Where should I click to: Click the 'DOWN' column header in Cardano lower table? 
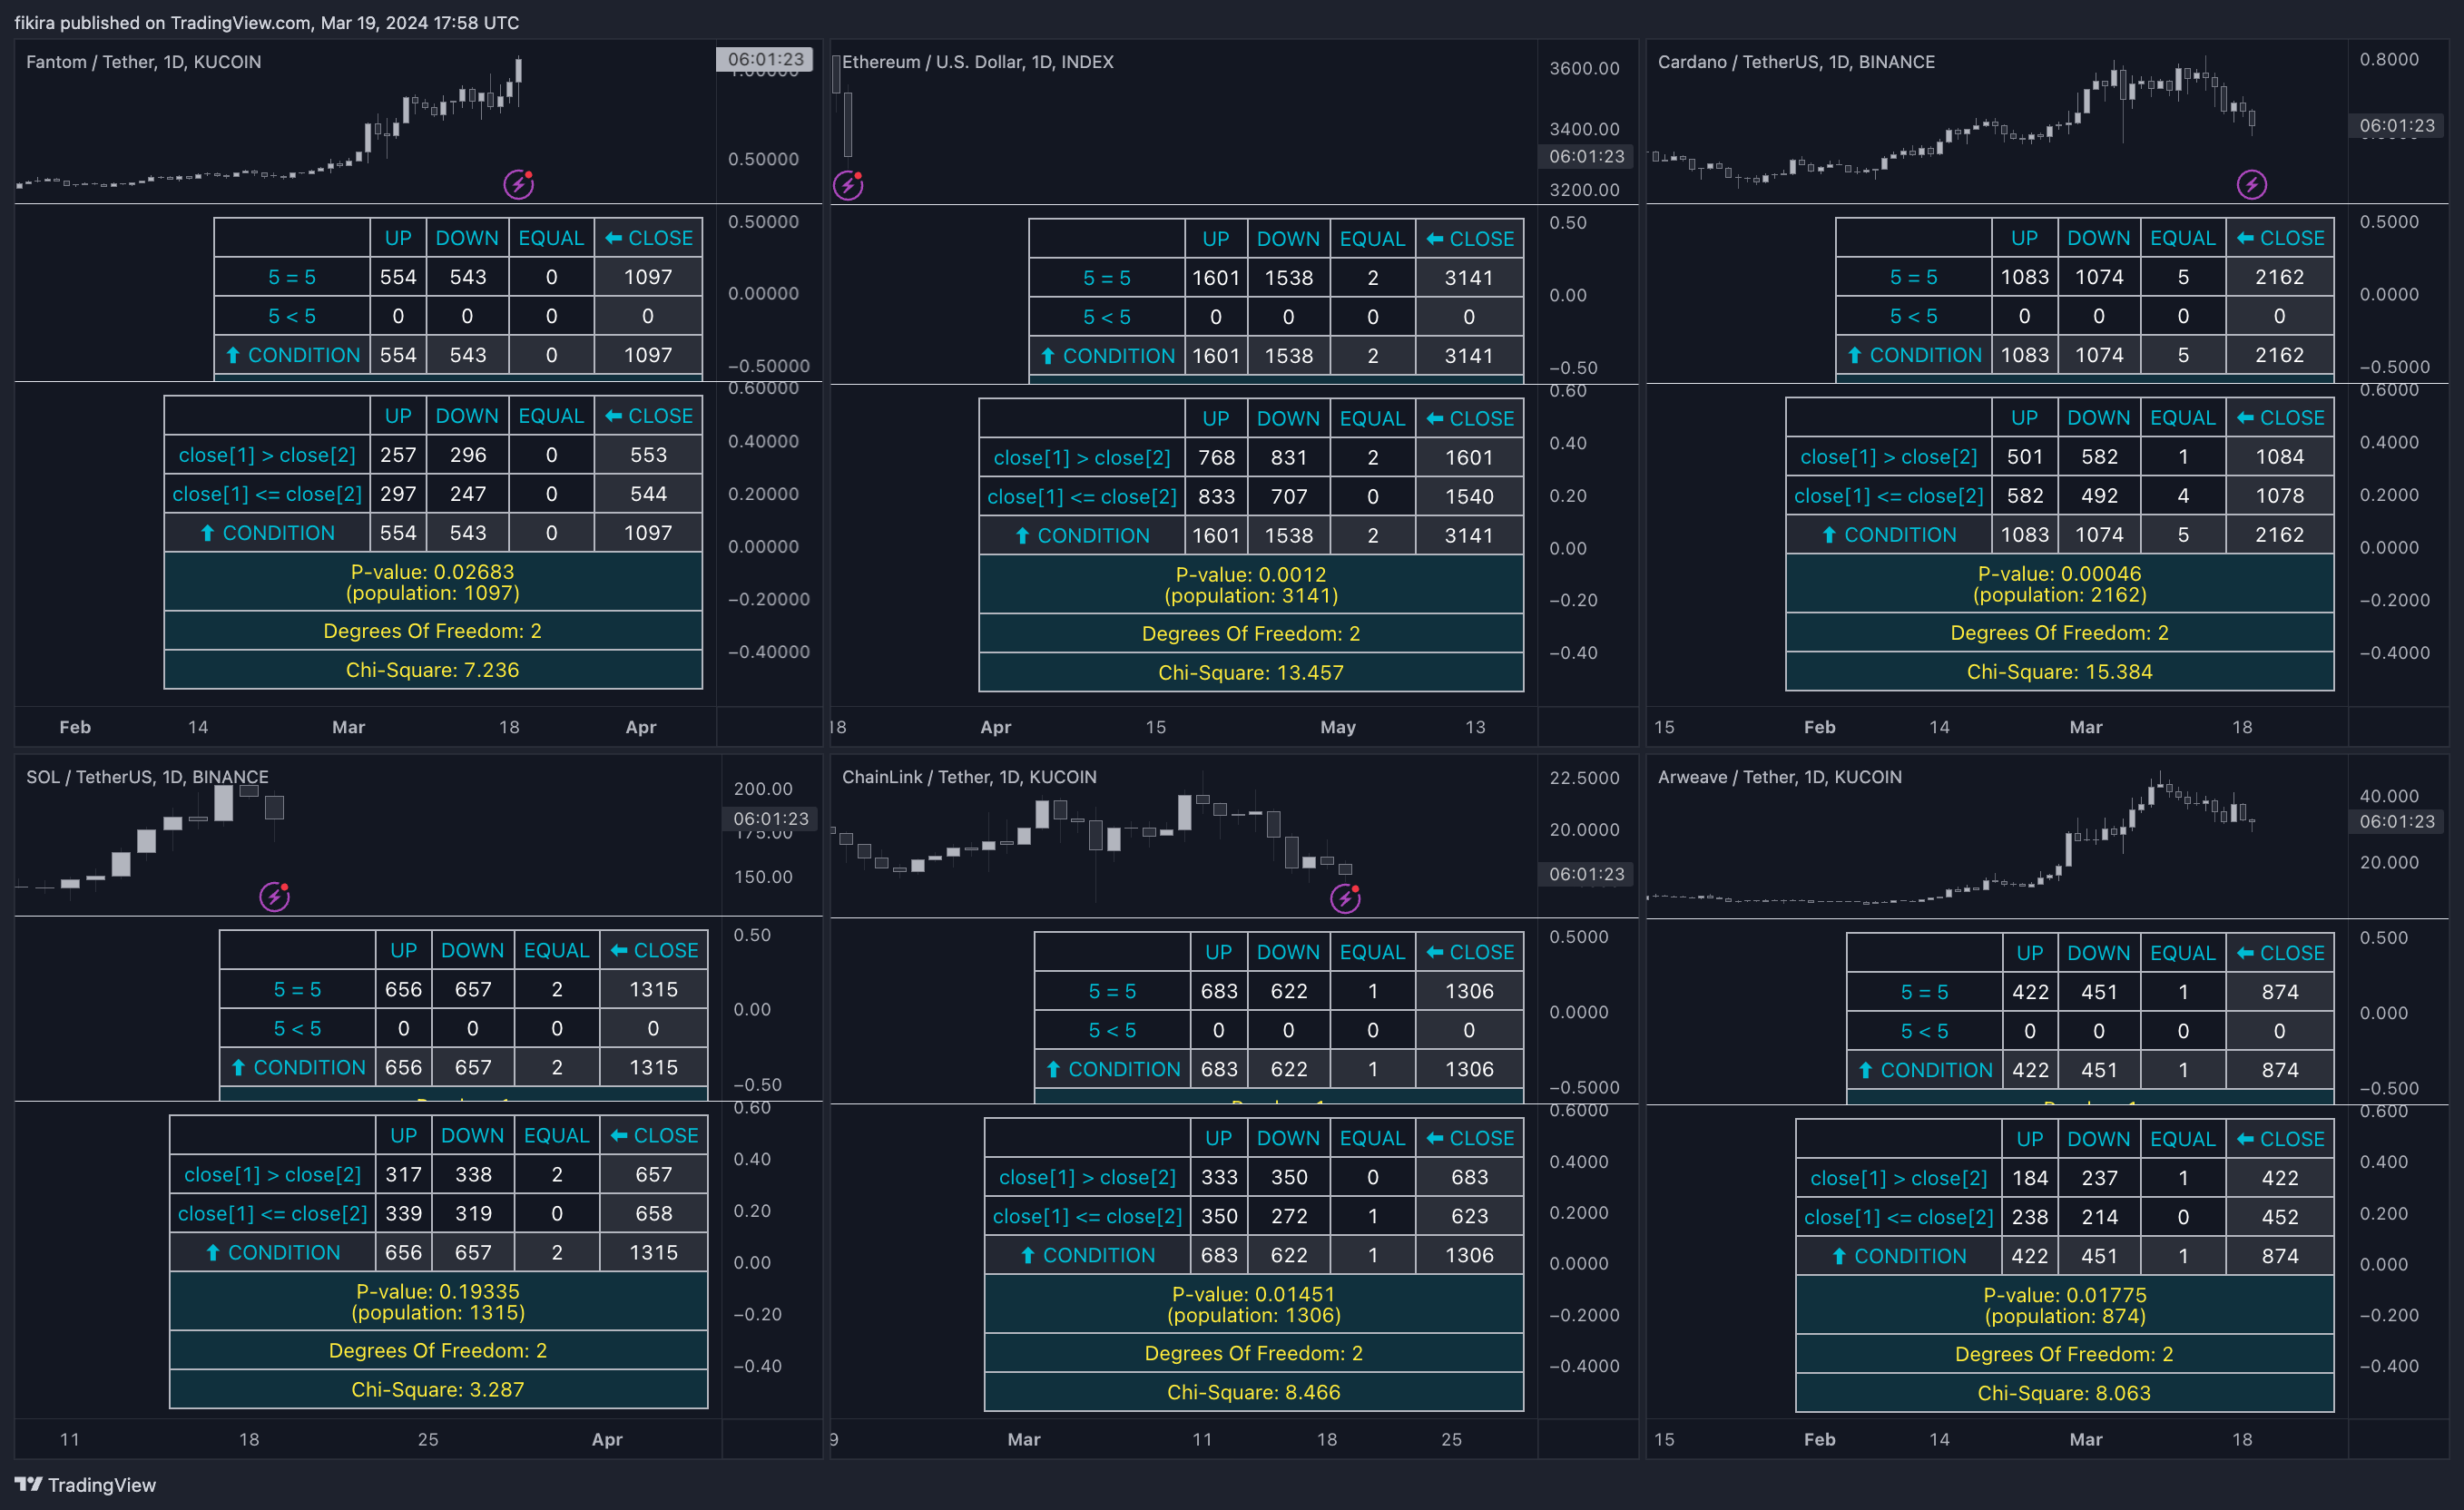2098,418
